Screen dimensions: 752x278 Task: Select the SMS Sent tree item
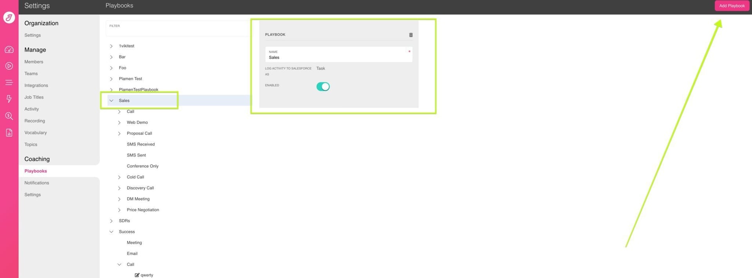point(136,155)
